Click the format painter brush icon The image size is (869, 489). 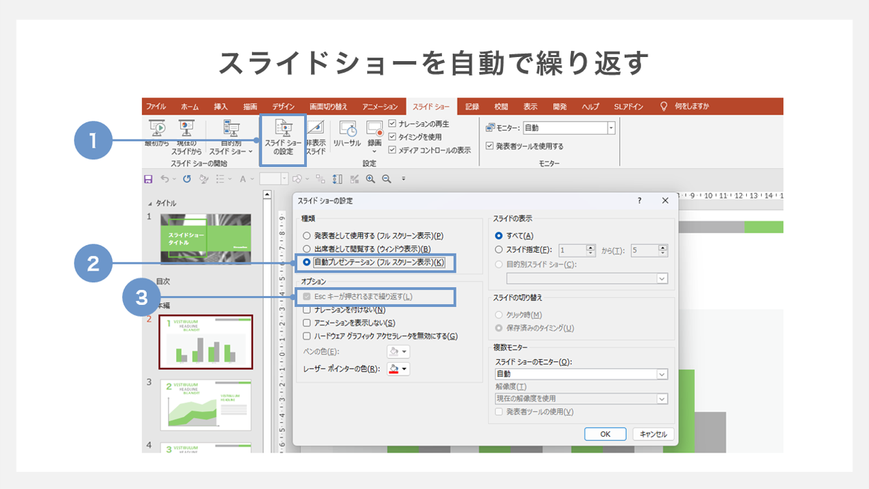click(x=203, y=179)
